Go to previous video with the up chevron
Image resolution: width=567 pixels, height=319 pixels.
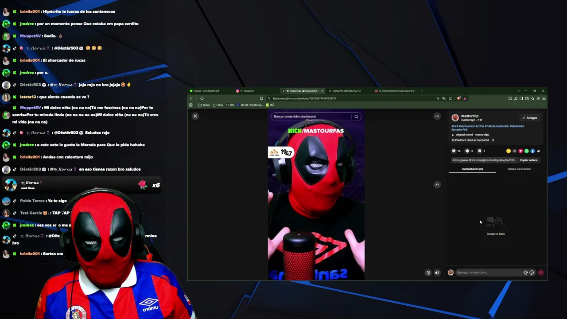pyautogui.click(x=437, y=185)
